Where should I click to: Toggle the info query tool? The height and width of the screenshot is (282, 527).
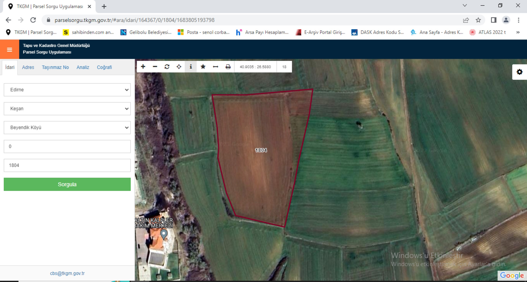pyautogui.click(x=191, y=67)
